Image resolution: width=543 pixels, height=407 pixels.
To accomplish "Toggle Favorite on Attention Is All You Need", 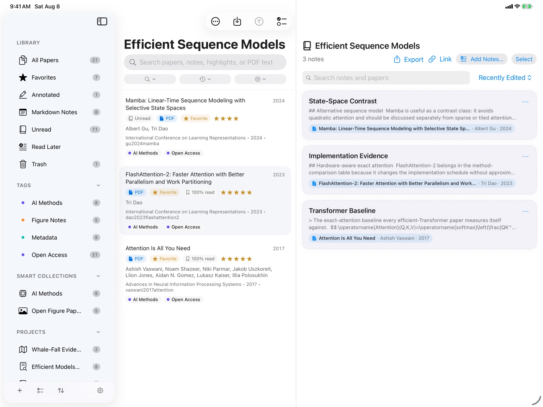I will pyautogui.click(x=165, y=259).
